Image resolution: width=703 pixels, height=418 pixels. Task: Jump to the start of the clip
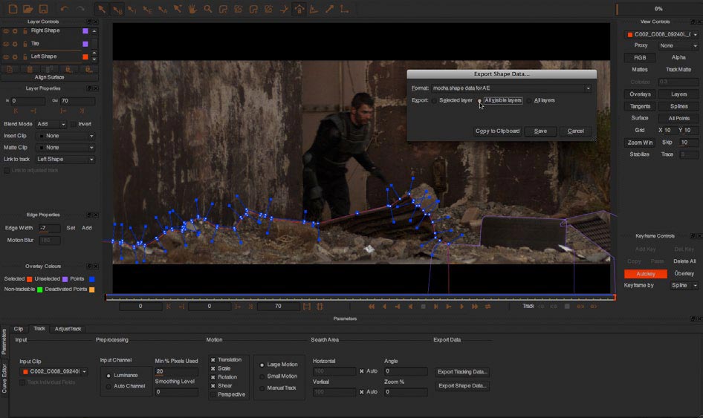[x=372, y=307]
